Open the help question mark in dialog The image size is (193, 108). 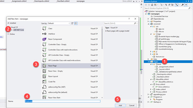pos(129,19)
